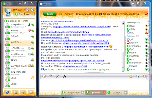Select contact <ClubRose> in roster
152x98 pixels.
coord(20,49)
